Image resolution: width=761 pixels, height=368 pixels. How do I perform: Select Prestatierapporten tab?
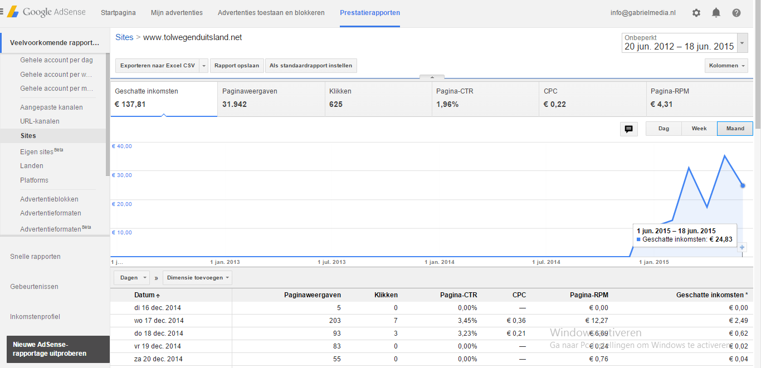click(x=370, y=13)
